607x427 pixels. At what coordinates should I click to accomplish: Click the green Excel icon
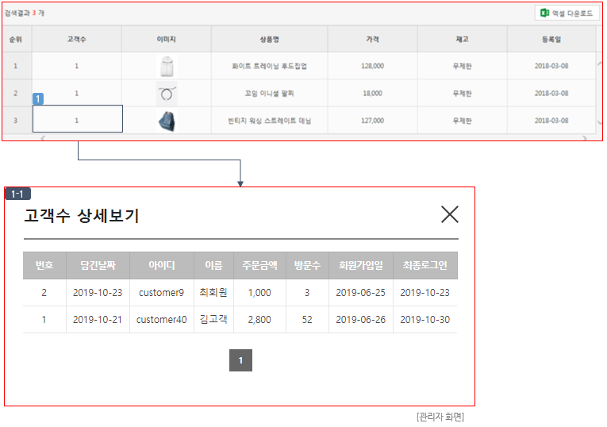[544, 13]
